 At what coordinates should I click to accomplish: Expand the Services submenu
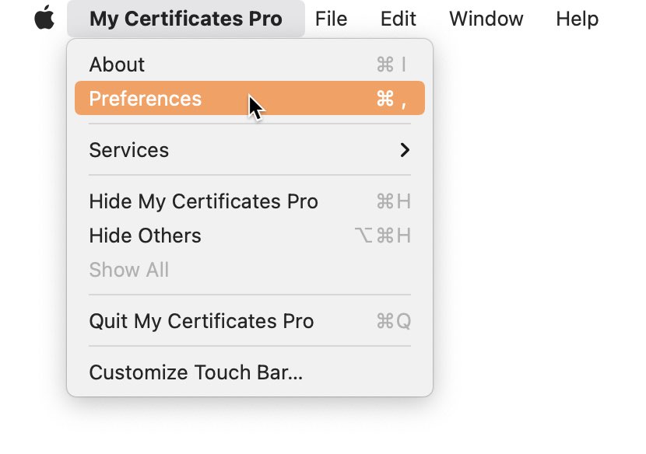coord(250,150)
